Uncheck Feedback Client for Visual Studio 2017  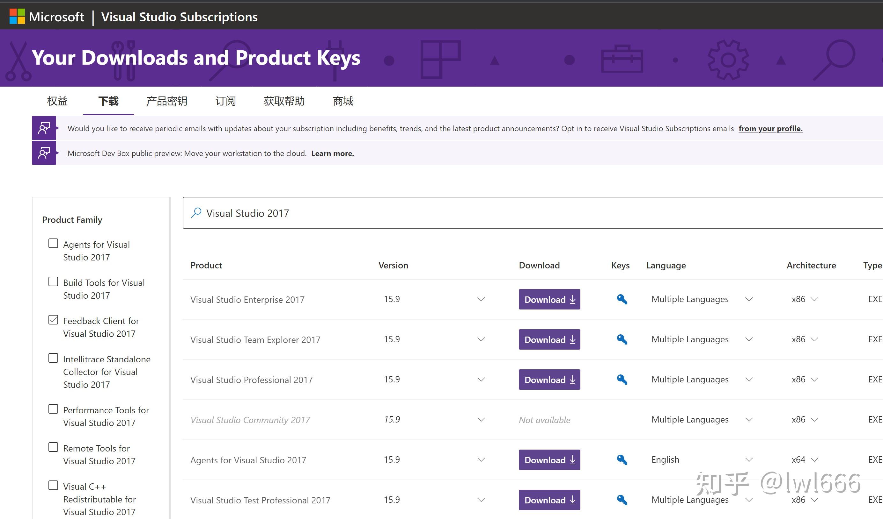[x=53, y=319]
